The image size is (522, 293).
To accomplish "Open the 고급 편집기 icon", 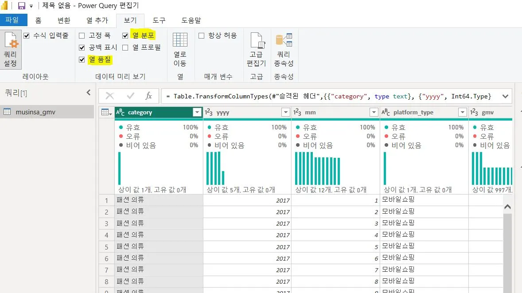I will [x=257, y=40].
